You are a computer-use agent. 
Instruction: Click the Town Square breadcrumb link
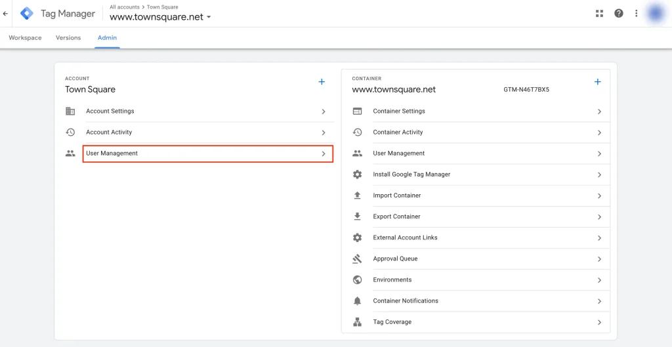pos(163,7)
